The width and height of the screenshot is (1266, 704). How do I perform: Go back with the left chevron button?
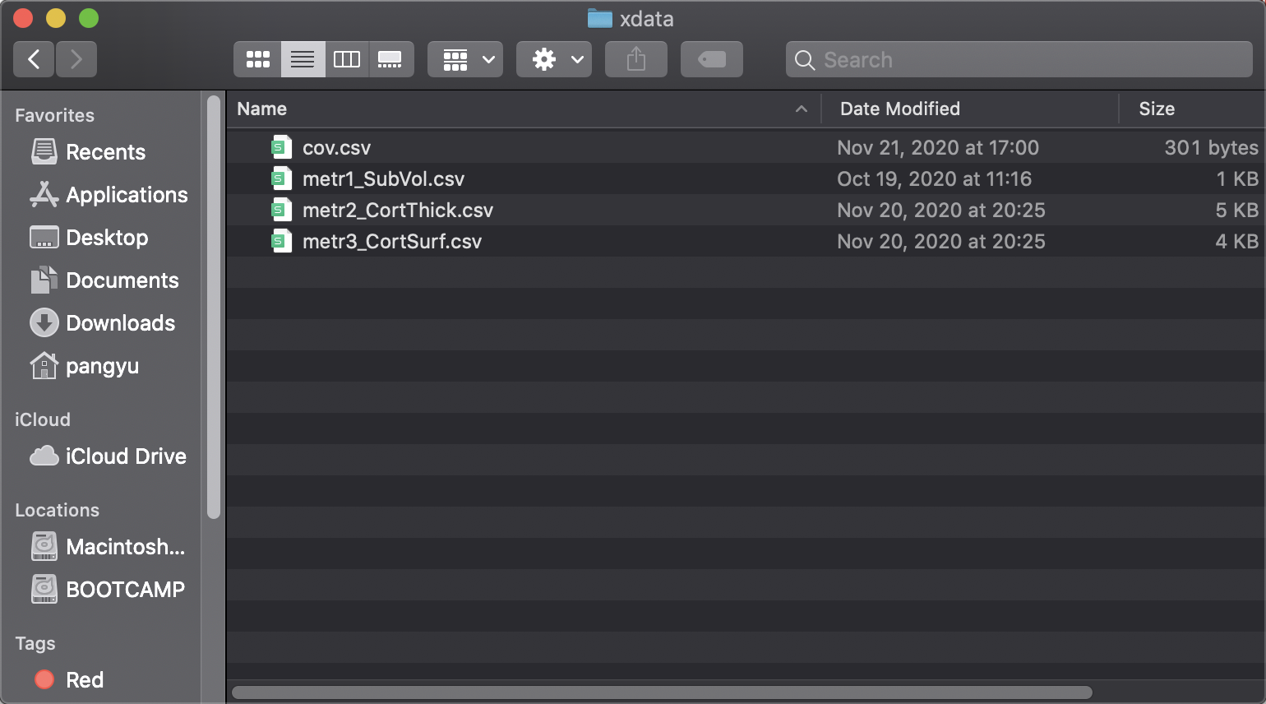(34, 59)
